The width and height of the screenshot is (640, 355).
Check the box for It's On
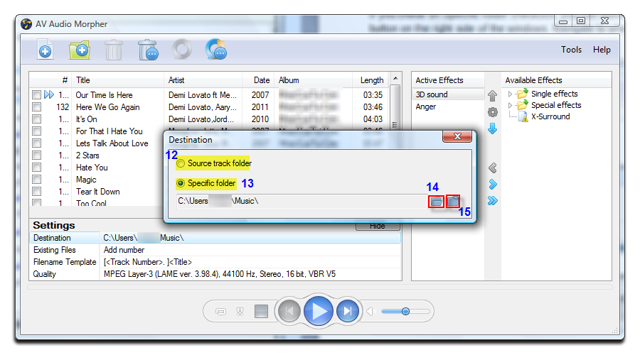[x=37, y=119]
